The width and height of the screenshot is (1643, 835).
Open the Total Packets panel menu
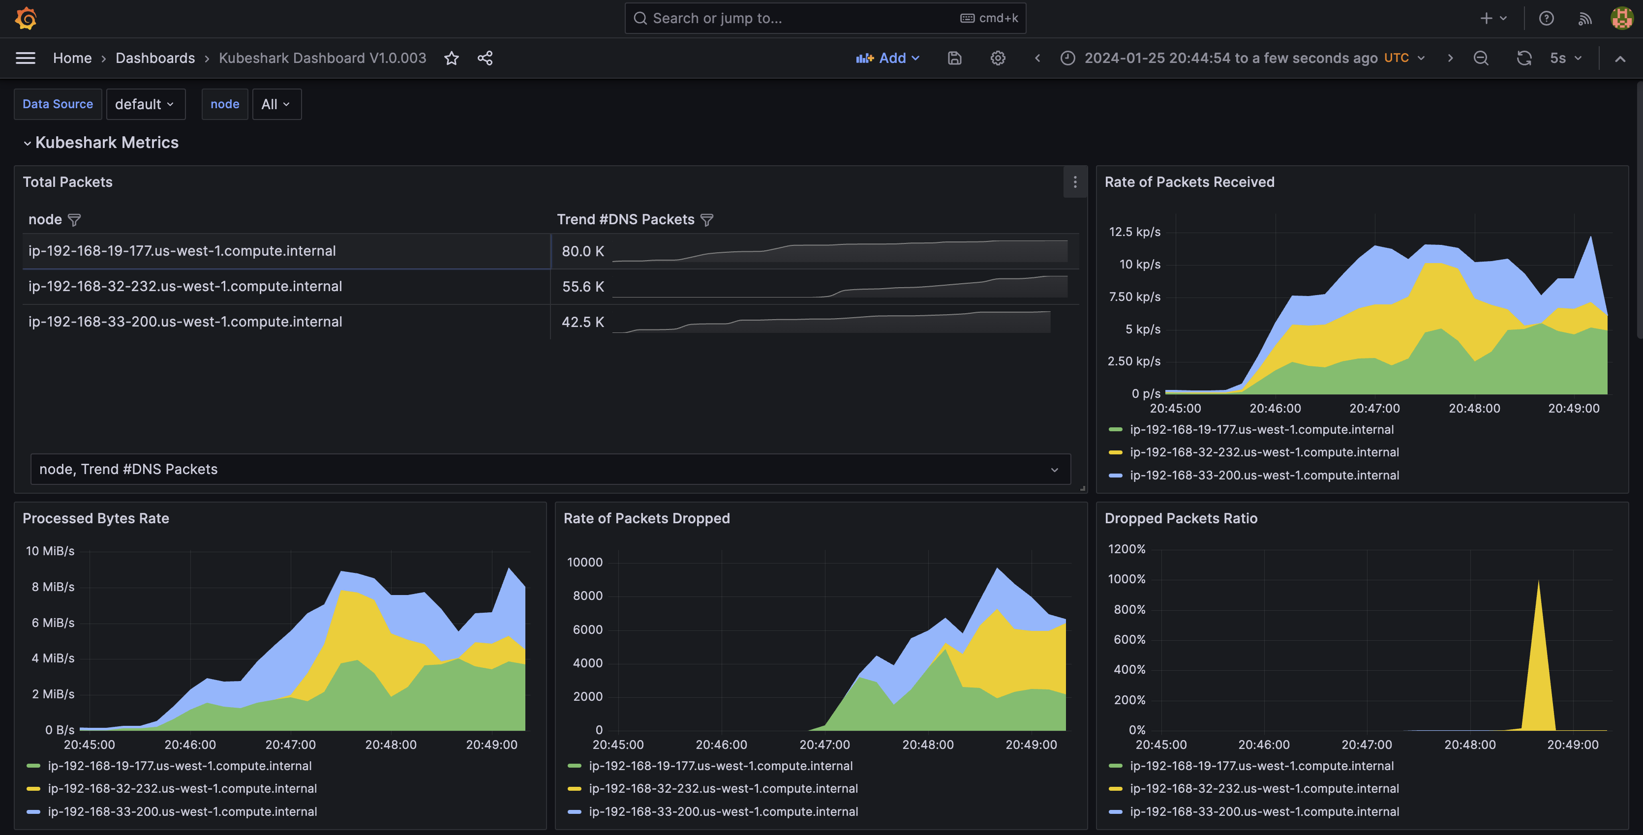click(x=1075, y=182)
